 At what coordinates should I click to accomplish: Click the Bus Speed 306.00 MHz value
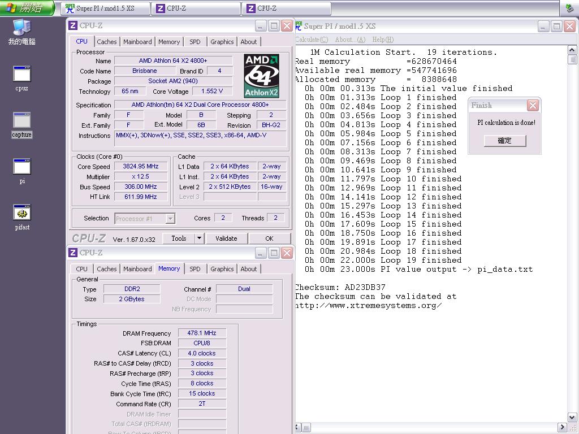(141, 186)
